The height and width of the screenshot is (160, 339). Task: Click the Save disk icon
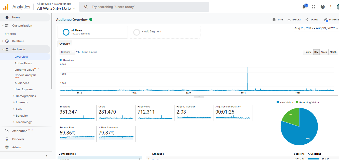[x=274, y=20]
